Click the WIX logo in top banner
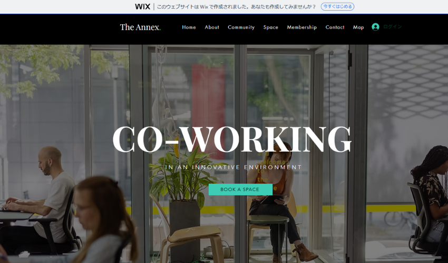This screenshot has height=263, width=448. pyautogui.click(x=142, y=6)
